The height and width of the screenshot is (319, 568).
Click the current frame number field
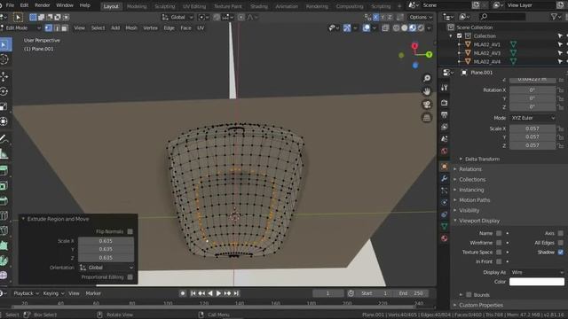coord(327,293)
